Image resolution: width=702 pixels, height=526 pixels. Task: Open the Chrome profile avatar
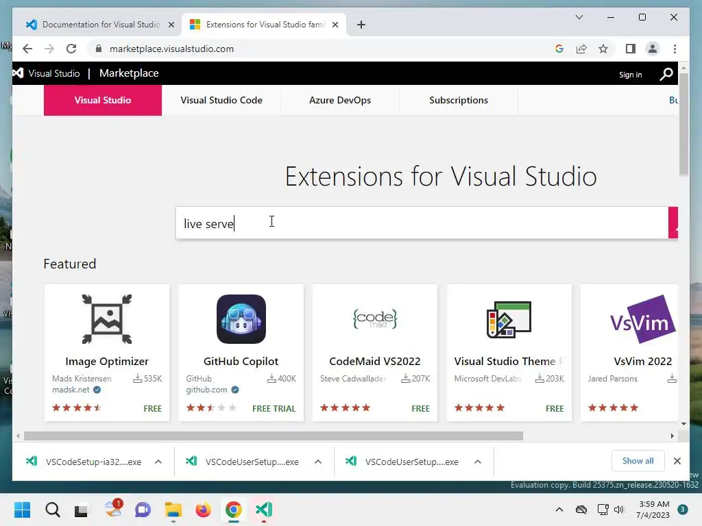tap(653, 49)
